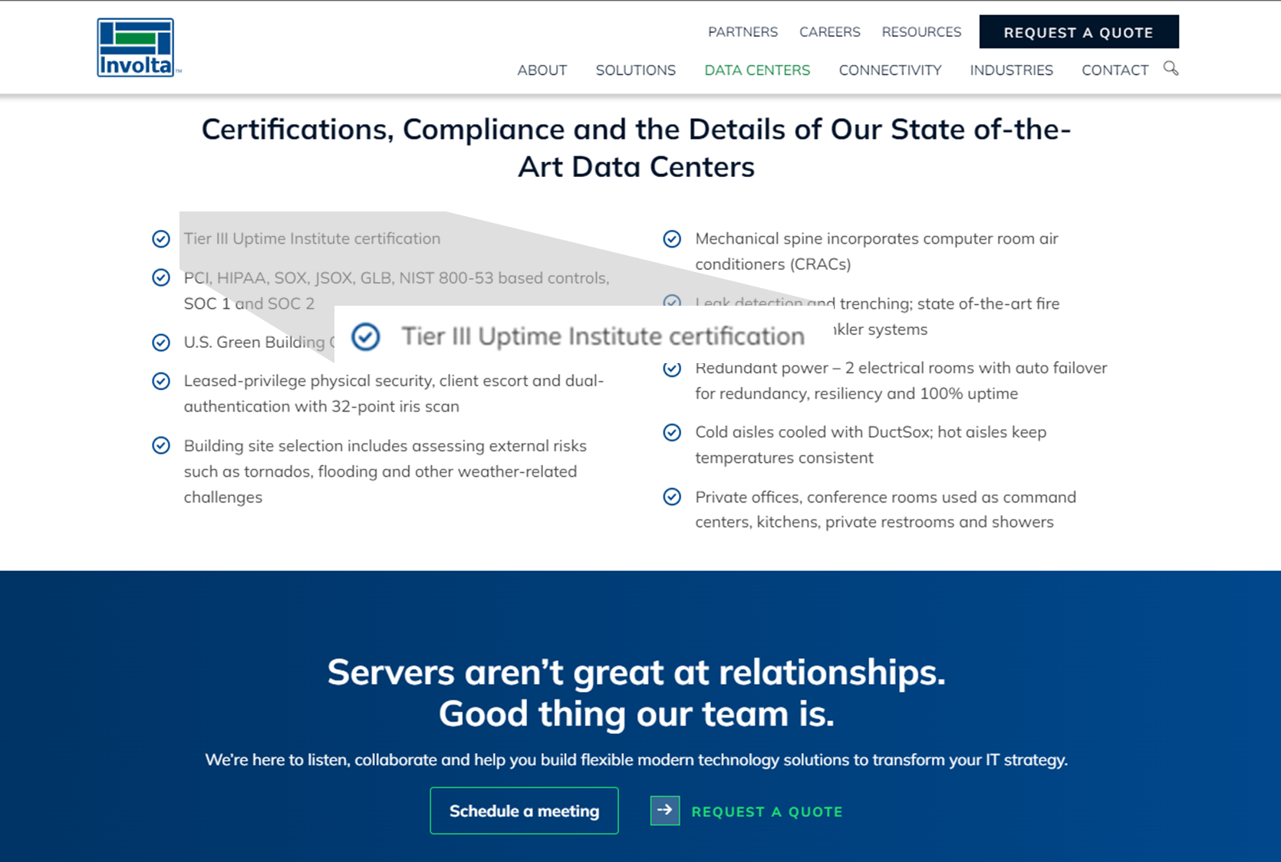Click check icon beside U.S. Green Building item
Image resolution: width=1281 pixels, height=862 pixels.
point(161,343)
